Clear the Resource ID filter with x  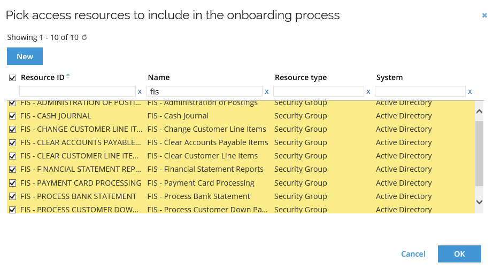click(140, 91)
